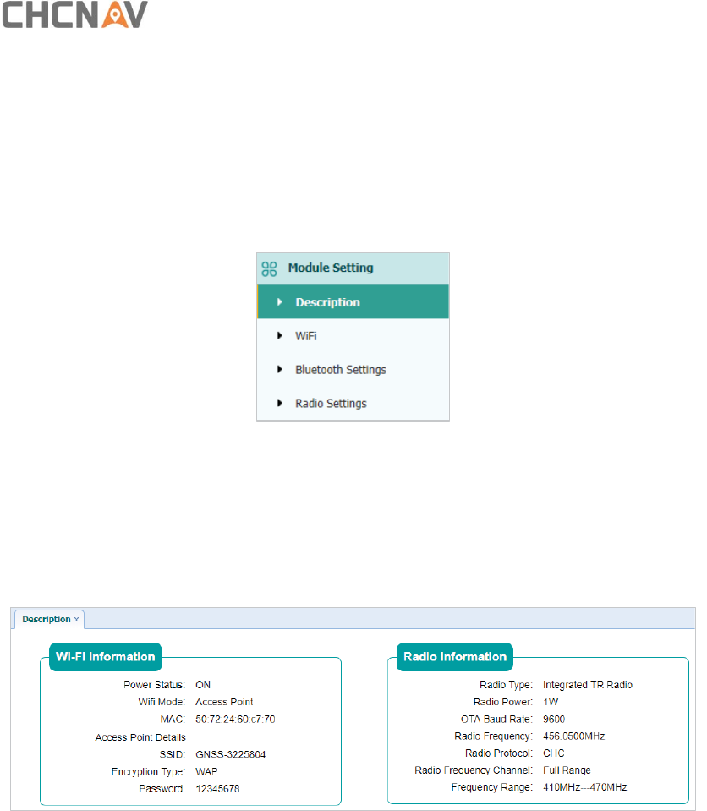Click Radio Frequency Channel value Full Range
The width and height of the screenshot is (707, 811).
(567, 770)
